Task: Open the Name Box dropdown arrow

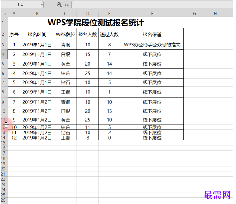Action: [42, 5]
